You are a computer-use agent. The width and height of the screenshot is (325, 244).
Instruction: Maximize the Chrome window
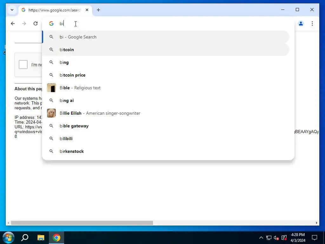297,10
